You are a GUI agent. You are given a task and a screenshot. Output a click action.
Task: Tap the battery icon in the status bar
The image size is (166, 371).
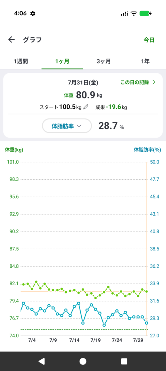click(145, 13)
